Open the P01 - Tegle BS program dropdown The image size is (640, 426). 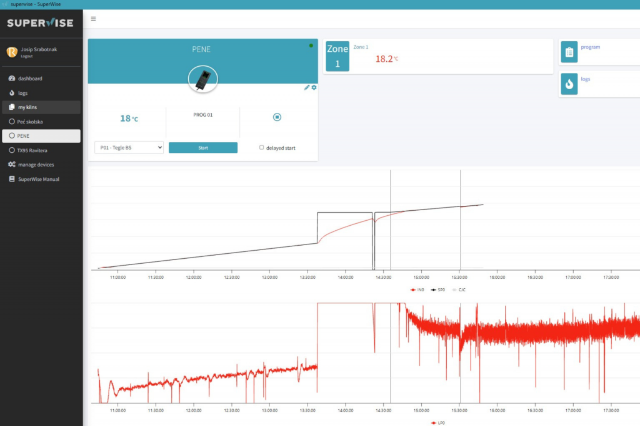[x=129, y=147]
